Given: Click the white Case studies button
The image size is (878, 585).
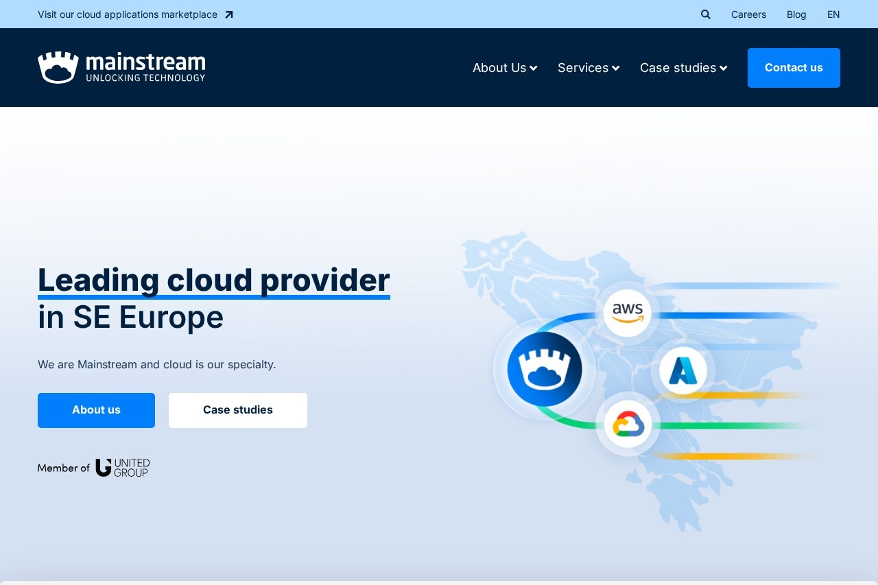Looking at the screenshot, I should tap(238, 410).
